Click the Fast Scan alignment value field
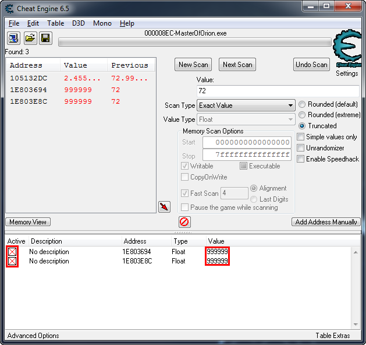366x345 pixels. (x=234, y=193)
